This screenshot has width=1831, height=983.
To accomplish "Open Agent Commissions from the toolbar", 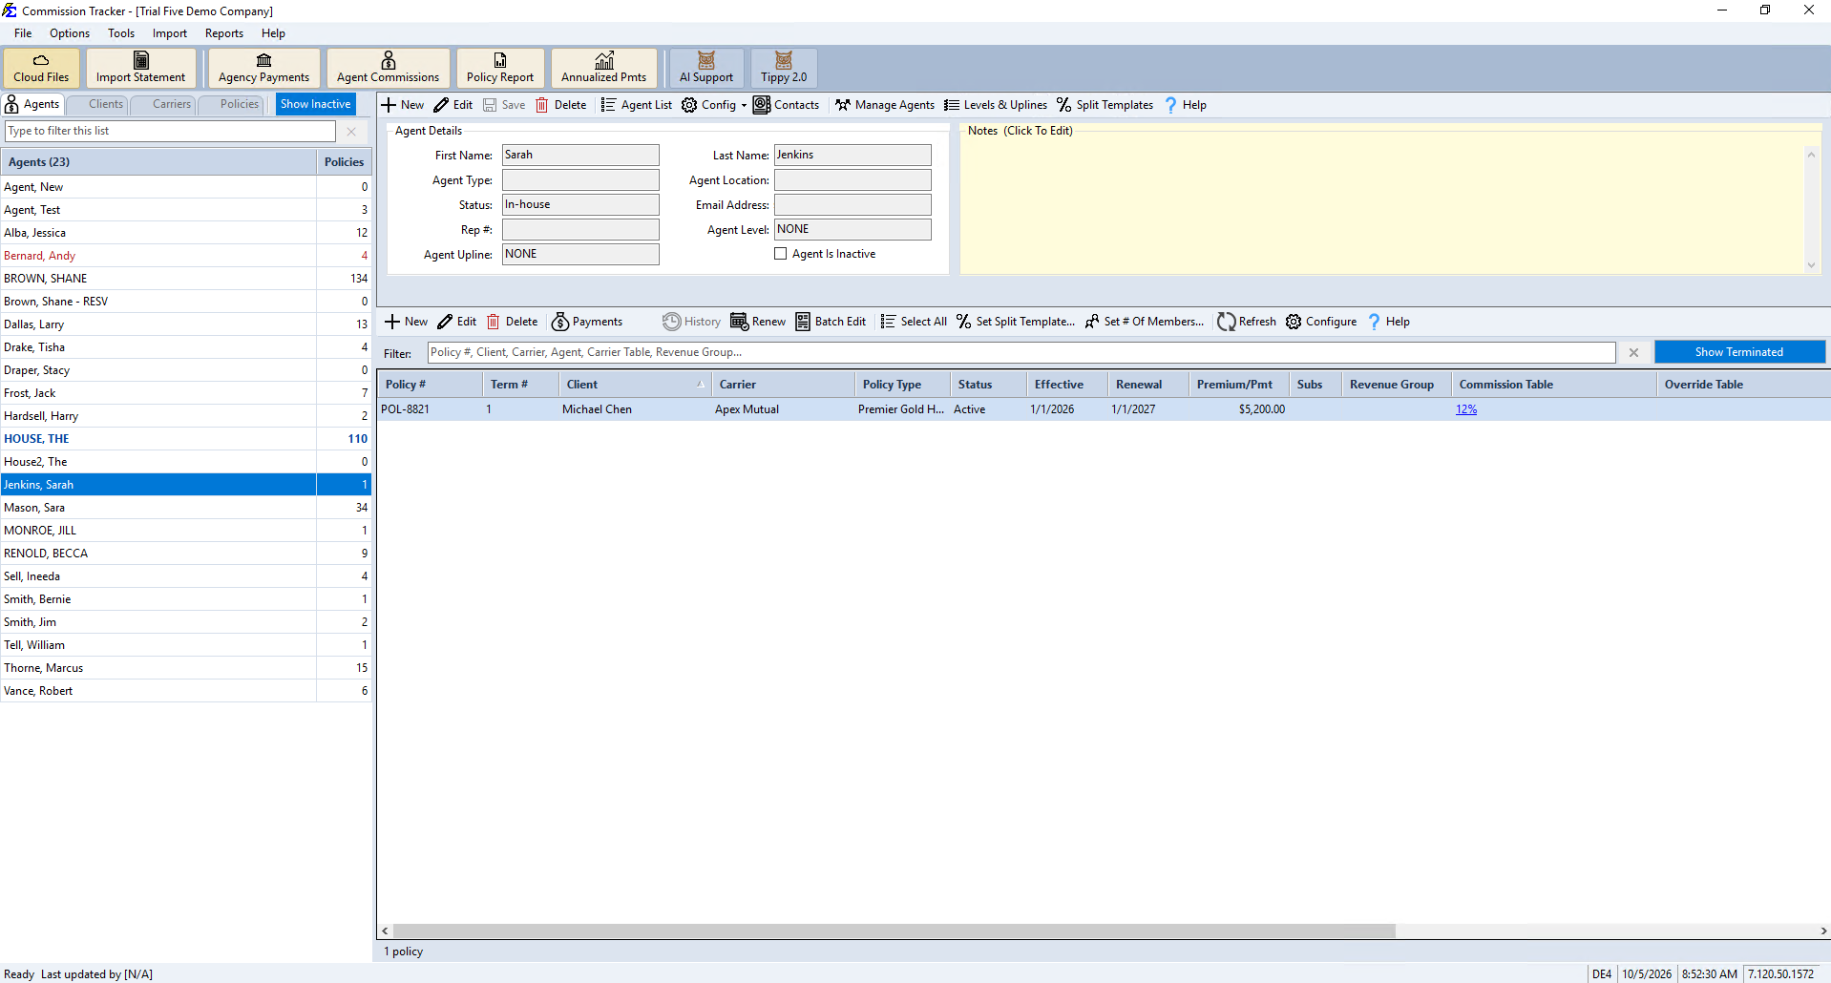I will coord(388,68).
